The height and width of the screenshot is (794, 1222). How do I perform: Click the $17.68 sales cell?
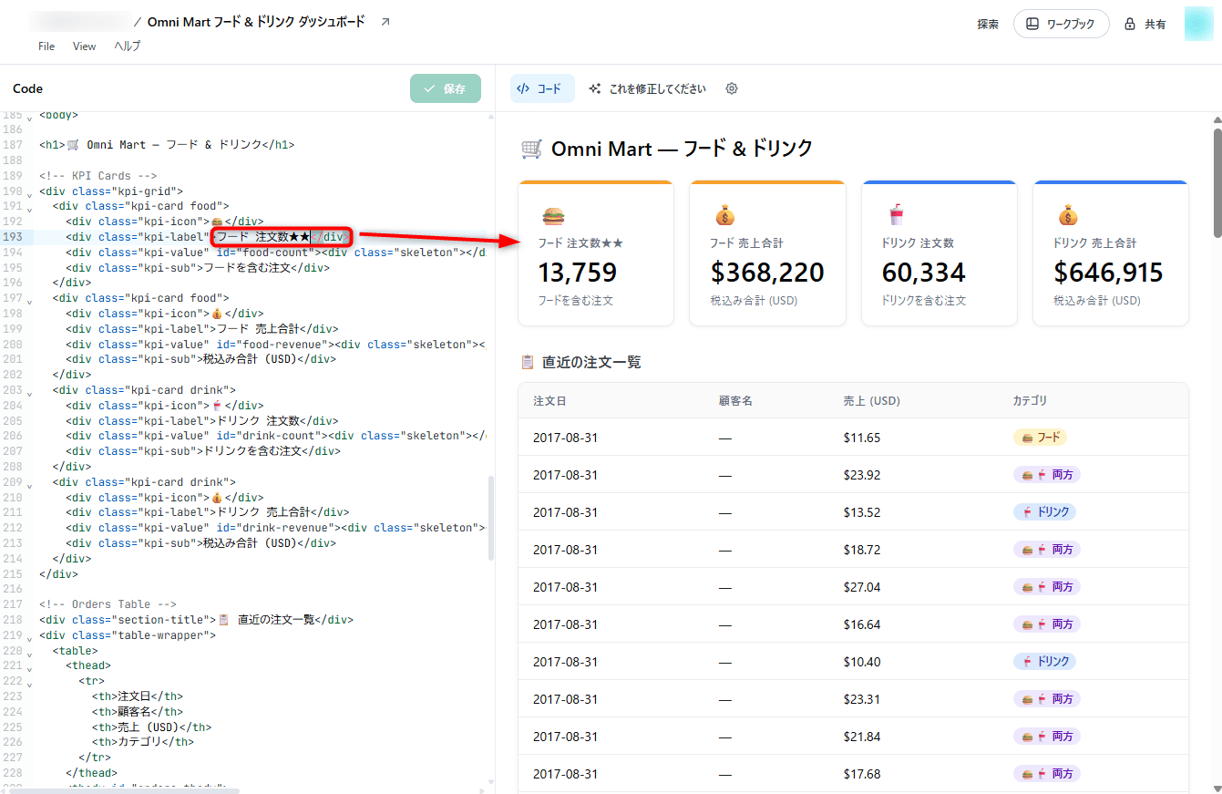(x=862, y=774)
